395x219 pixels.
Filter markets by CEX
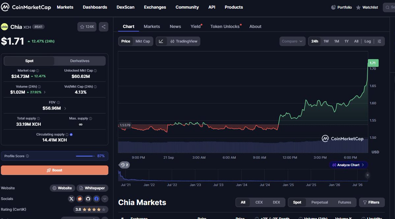click(259, 203)
